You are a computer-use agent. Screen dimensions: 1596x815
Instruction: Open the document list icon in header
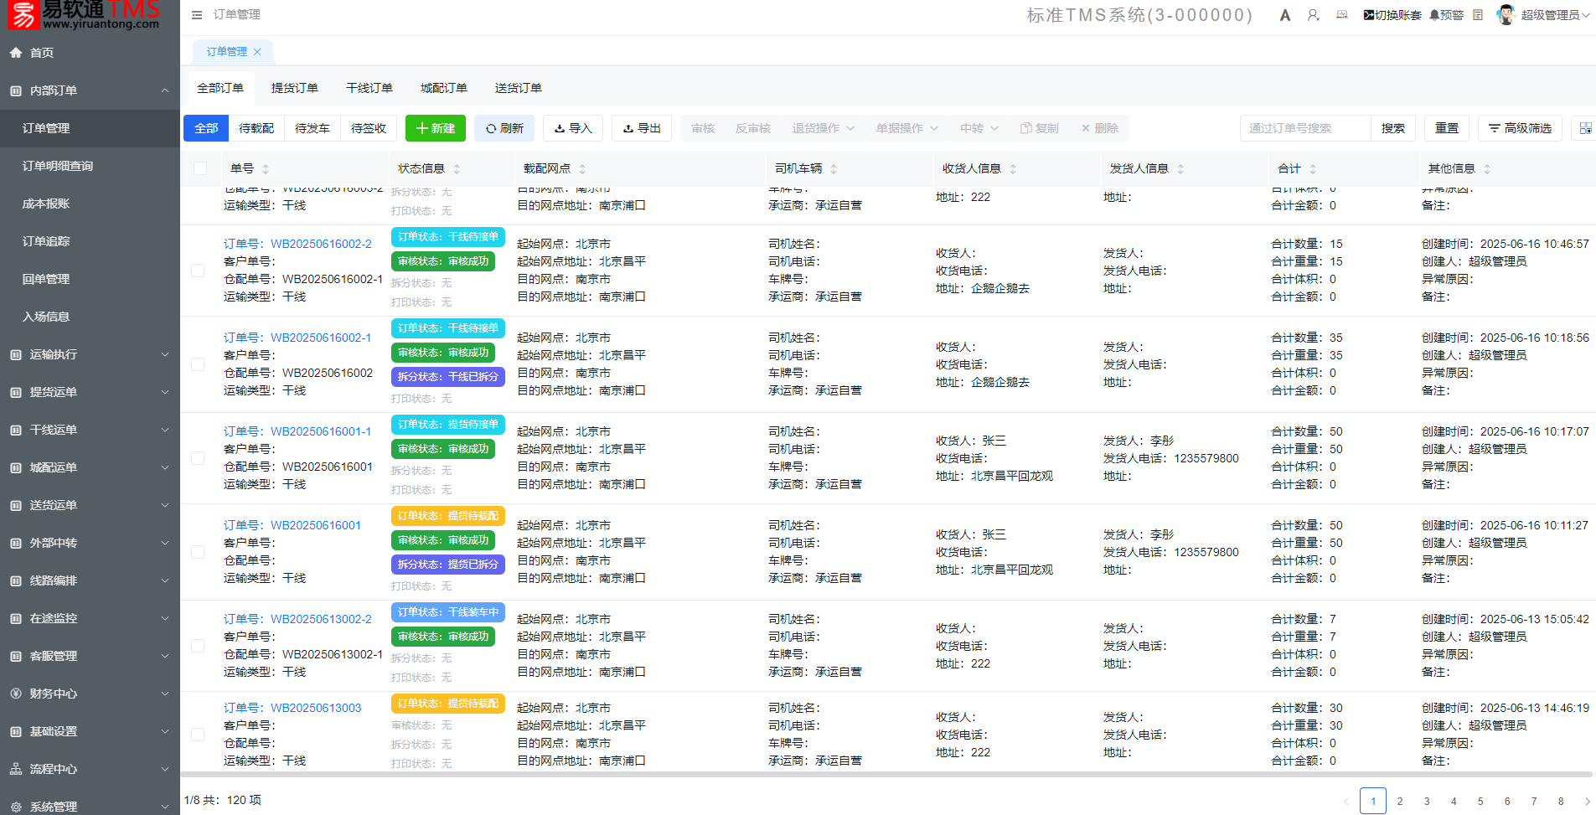pyautogui.click(x=1478, y=15)
